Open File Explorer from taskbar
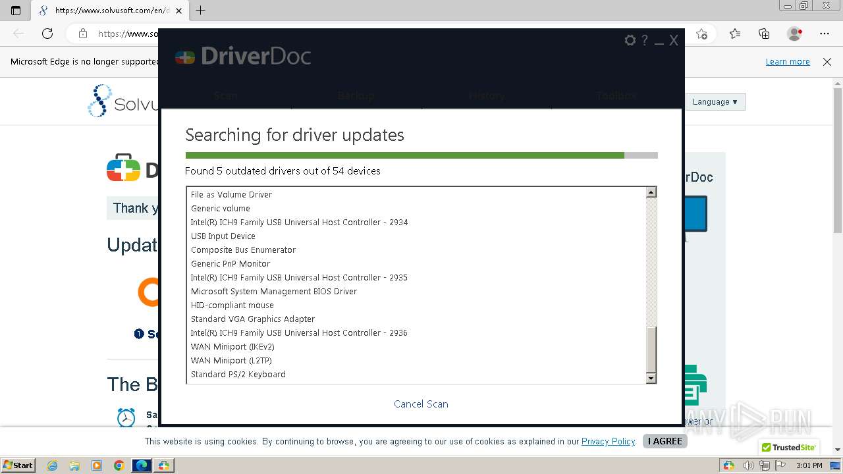The image size is (843, 474). pyautogui.click(x=74, y=465)
